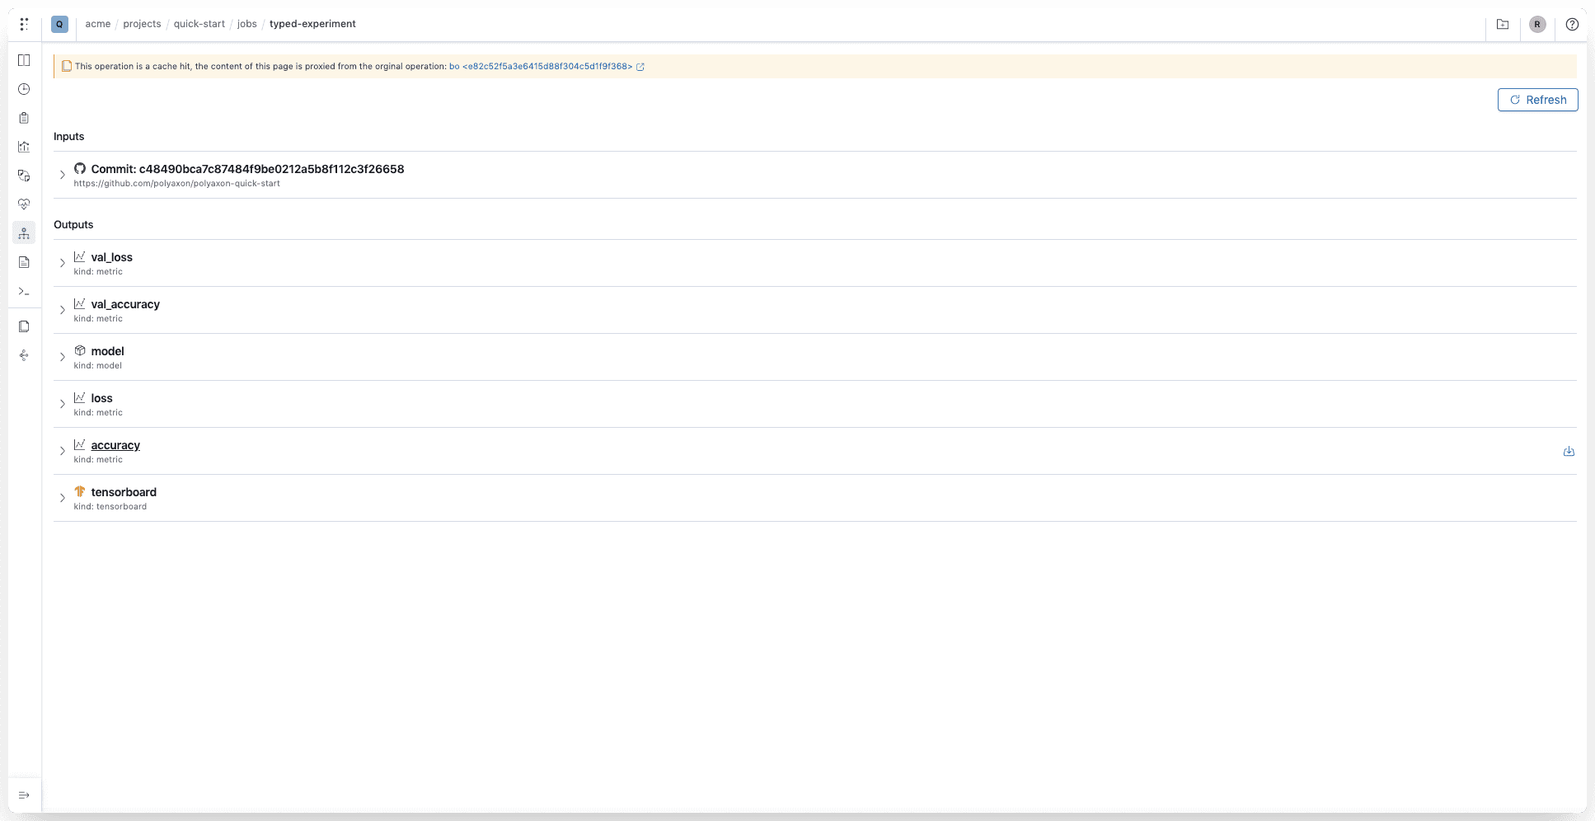Screen dimensions: 1595x821
Task: Expand the model output entry
Action: pyautogui.click(x=63, y=357)
